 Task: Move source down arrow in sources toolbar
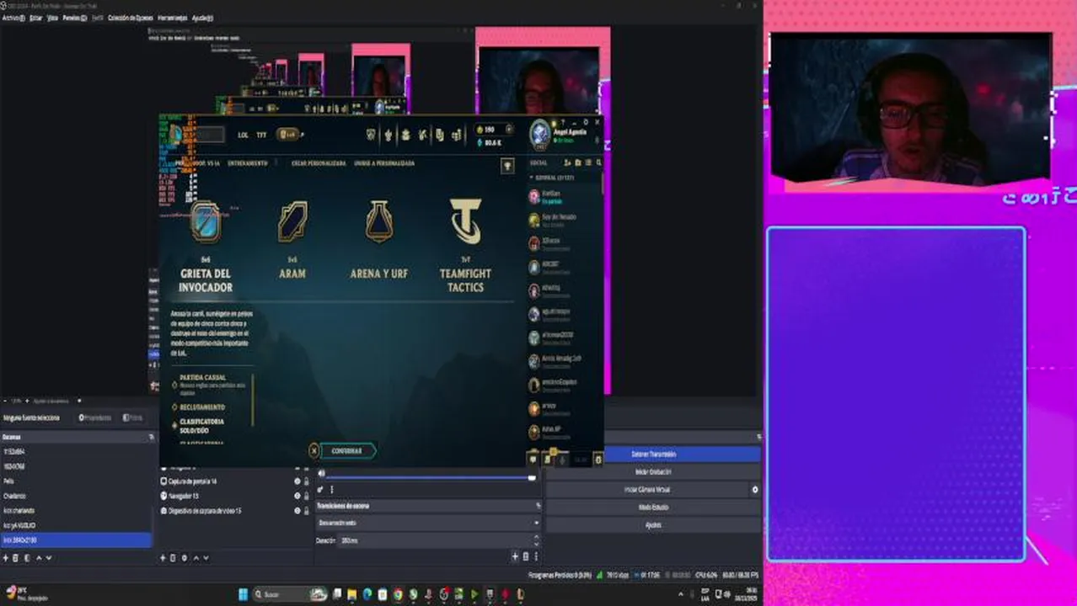(x=206, y=558)
